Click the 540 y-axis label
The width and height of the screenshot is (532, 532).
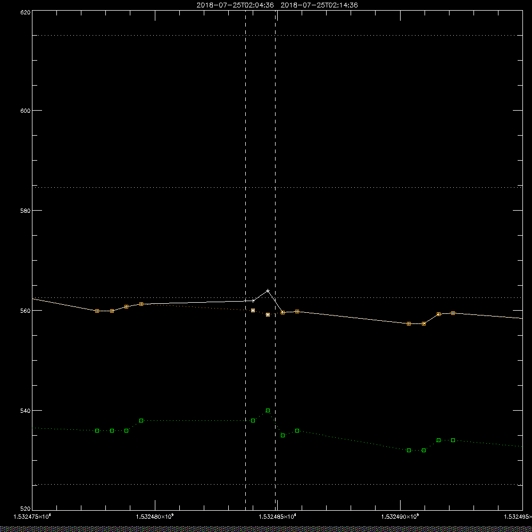26,411
